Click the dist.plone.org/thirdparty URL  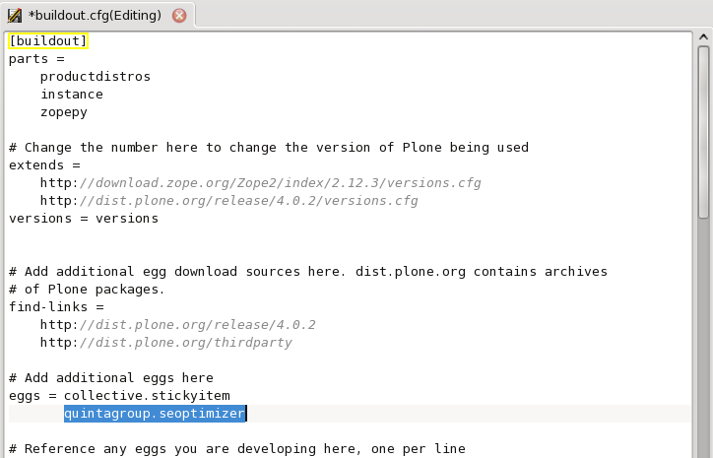(x=165, y=343)
